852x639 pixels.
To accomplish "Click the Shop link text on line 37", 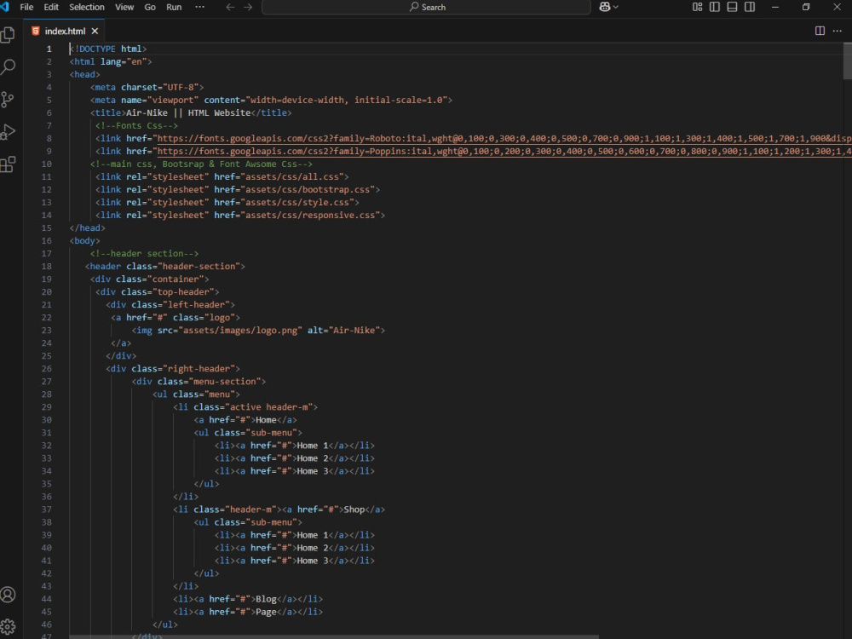I will coord(354,509).
